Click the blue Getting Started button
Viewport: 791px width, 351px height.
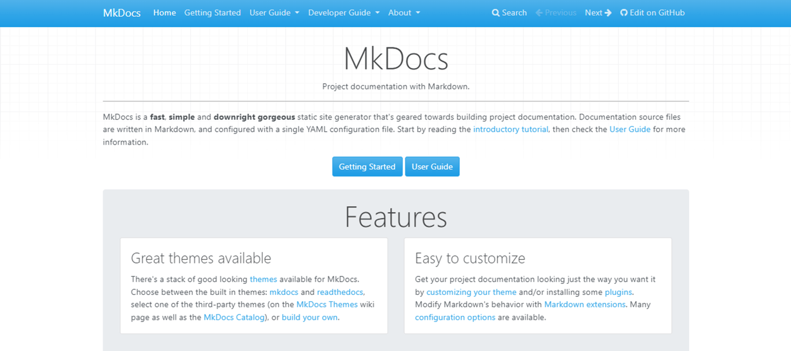pos(367,167)
